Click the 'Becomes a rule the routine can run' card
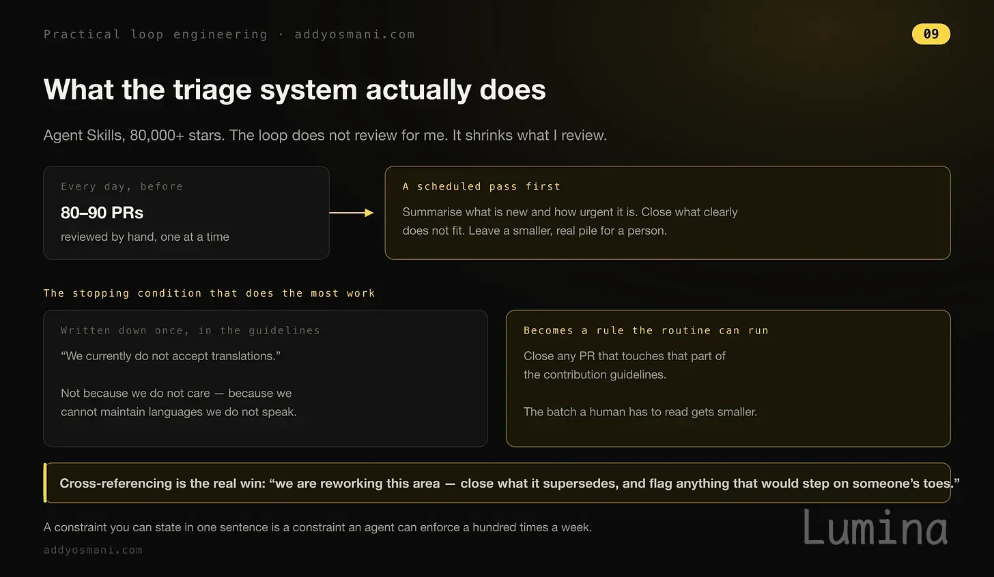Viewport: 994px width, 577px height. click(728, 379)
